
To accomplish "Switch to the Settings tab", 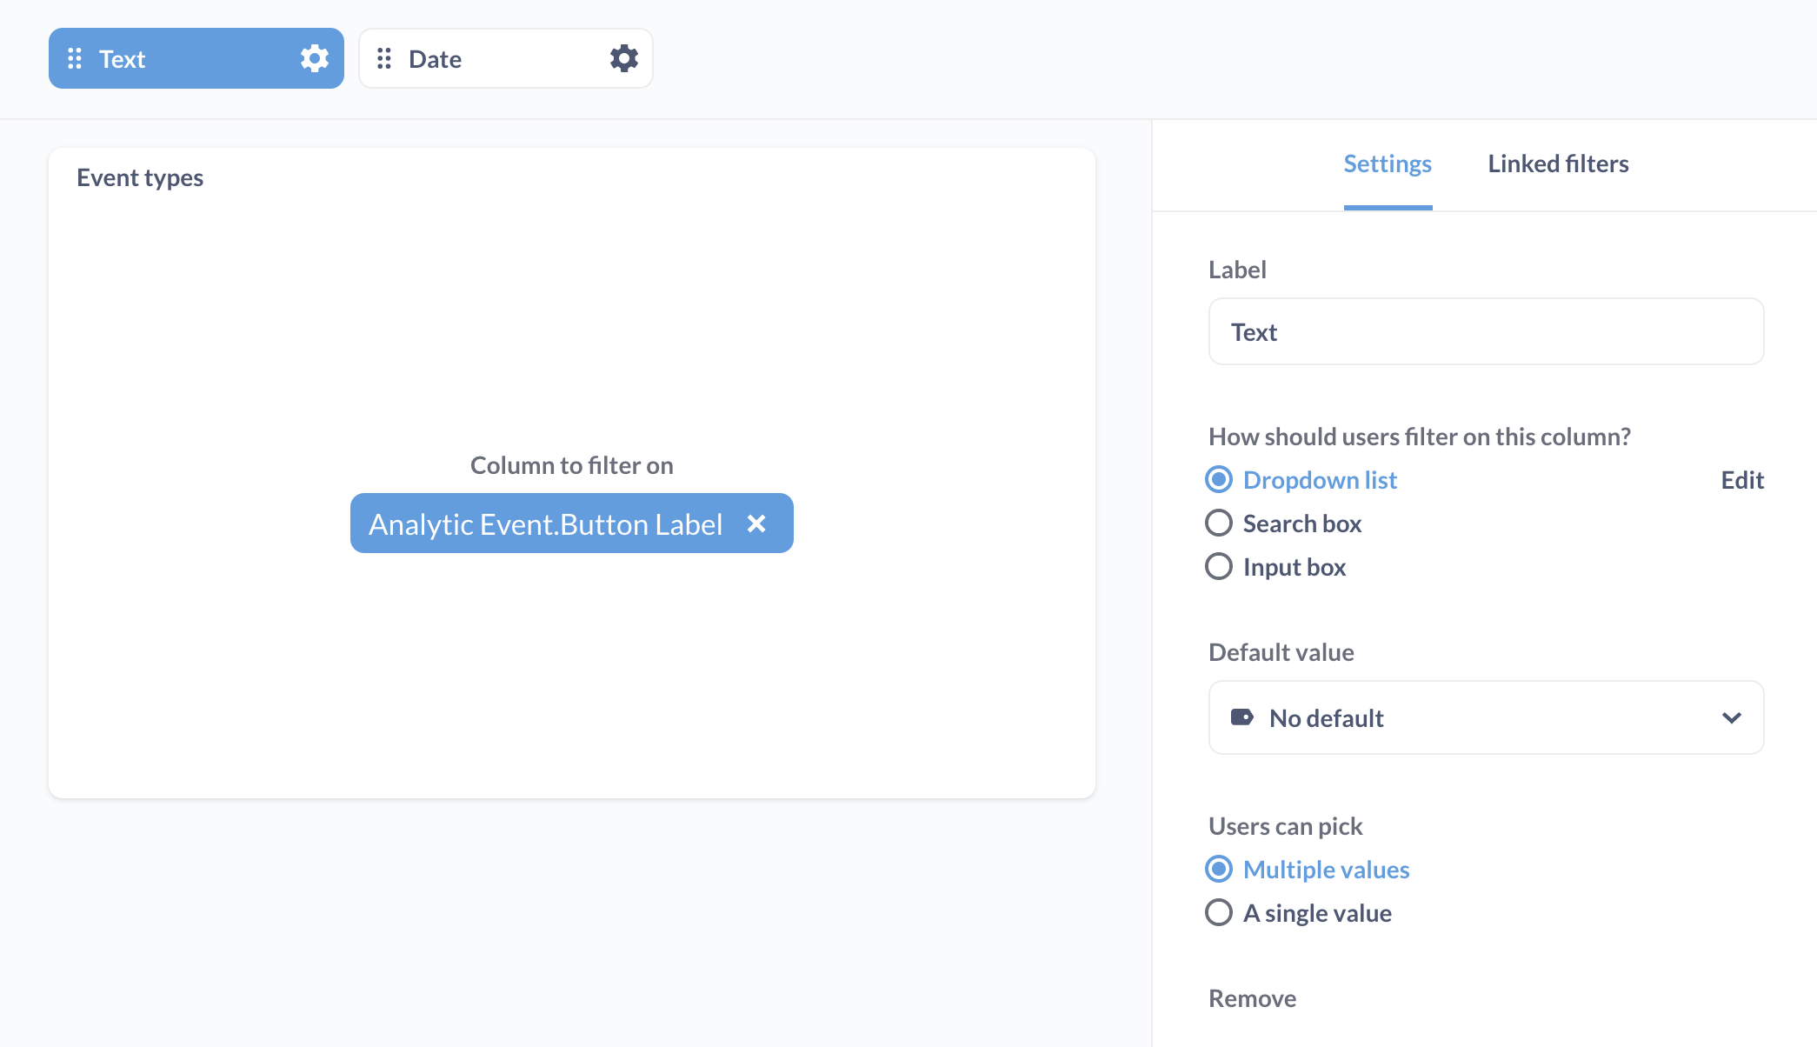I will pyautogui.click(x=1388, y=163).
